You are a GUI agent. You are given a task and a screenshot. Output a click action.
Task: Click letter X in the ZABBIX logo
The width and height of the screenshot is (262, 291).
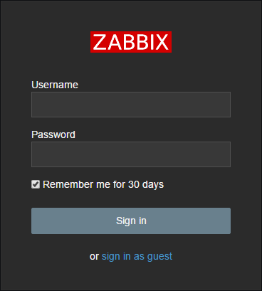[162, 42]
